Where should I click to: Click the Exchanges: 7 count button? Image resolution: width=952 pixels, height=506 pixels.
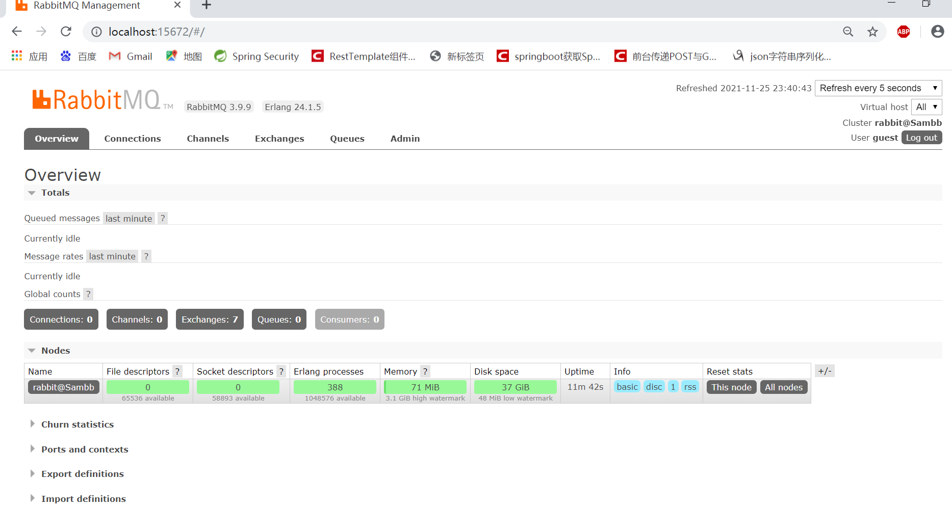tap(210, 319)
